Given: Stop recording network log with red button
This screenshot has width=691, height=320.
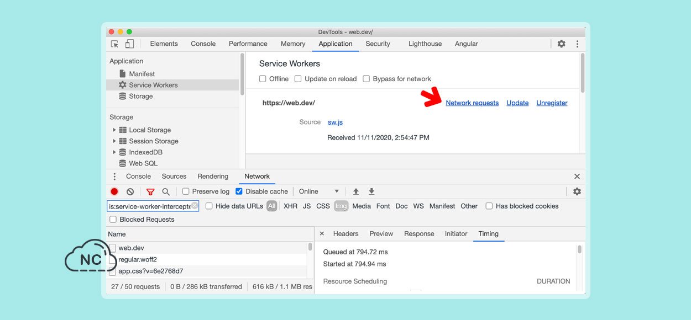Looking at the screenshot, I should (x=114, y=191).
